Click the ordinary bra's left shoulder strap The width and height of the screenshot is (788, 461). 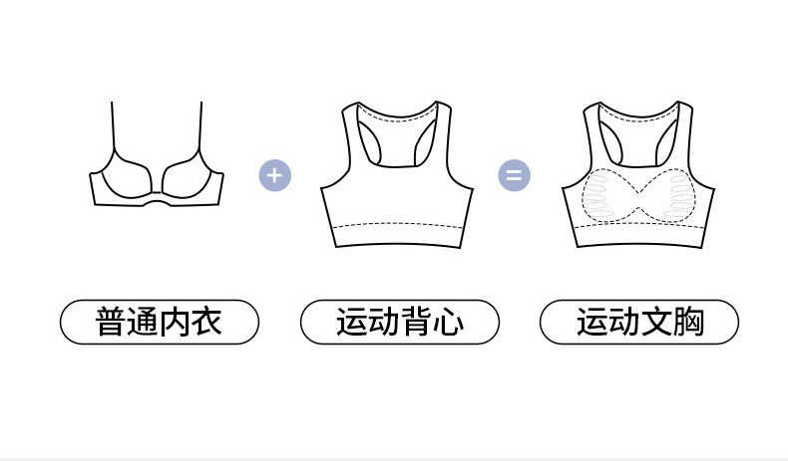pyautogui.click(x=113, y=125)
